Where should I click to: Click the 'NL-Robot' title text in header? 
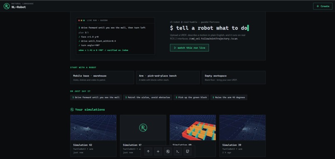[x=19, y=7]
